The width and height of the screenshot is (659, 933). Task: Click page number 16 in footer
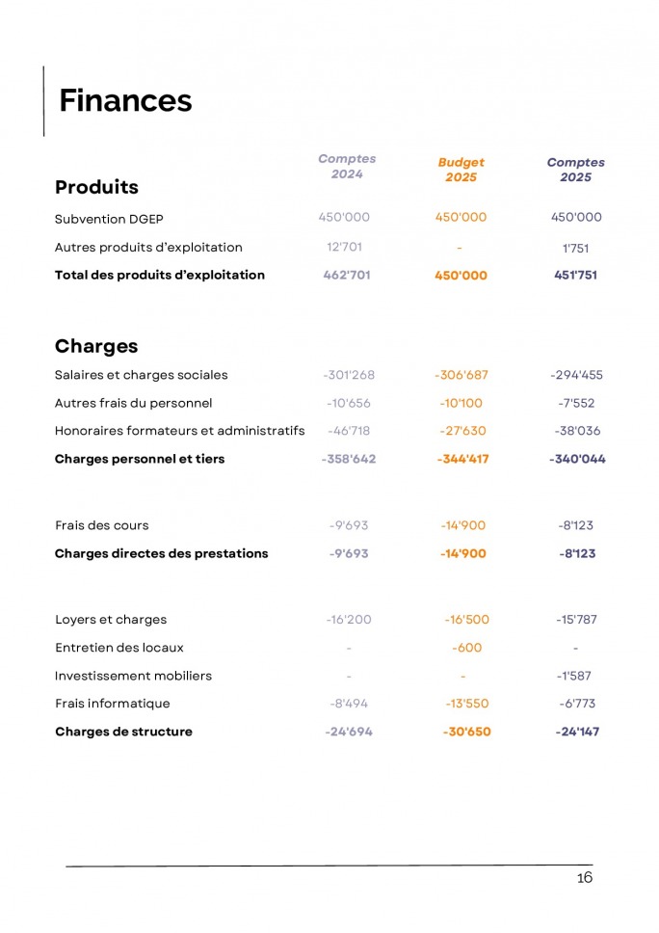[585, 878]
